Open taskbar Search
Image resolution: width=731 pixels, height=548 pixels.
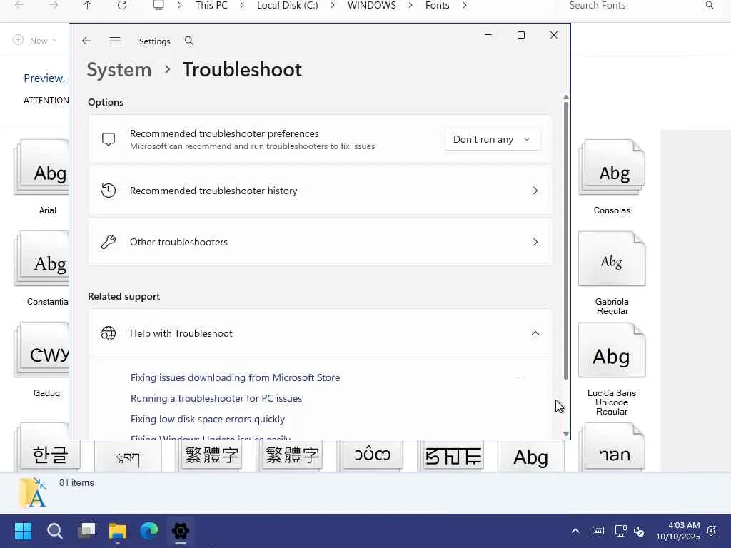(x=54, y=531)
